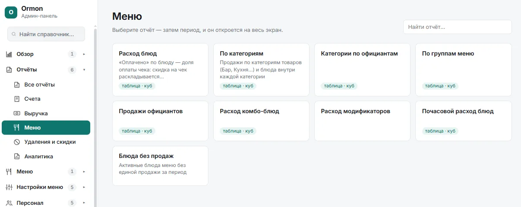Click the Ormon title text
The width and height of the screenshot is (521, 207).
(x=32, y=8)
